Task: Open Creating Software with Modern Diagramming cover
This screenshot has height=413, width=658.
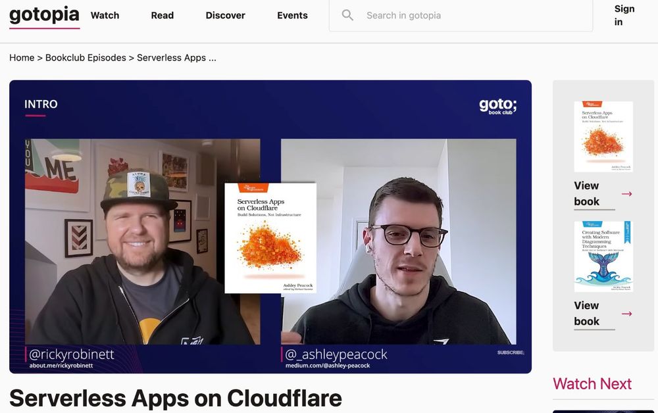Action: point(603,256)
